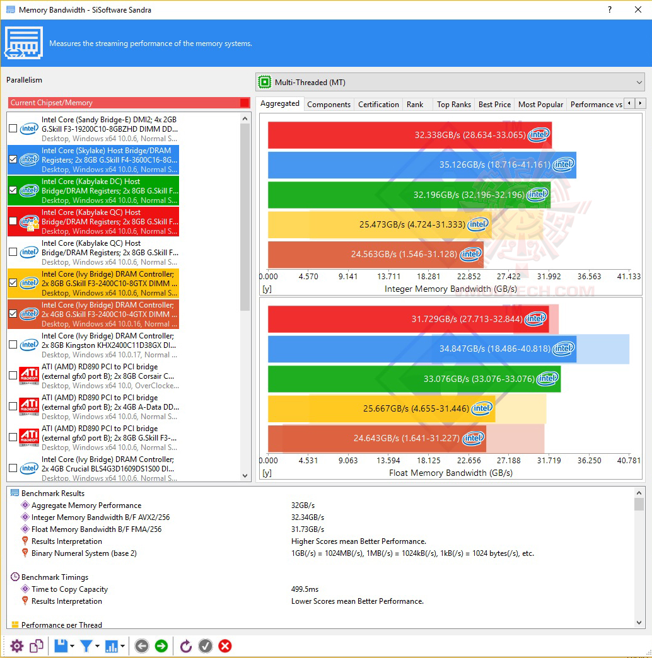Open the Performance vs tab

(x=596, y=105)
